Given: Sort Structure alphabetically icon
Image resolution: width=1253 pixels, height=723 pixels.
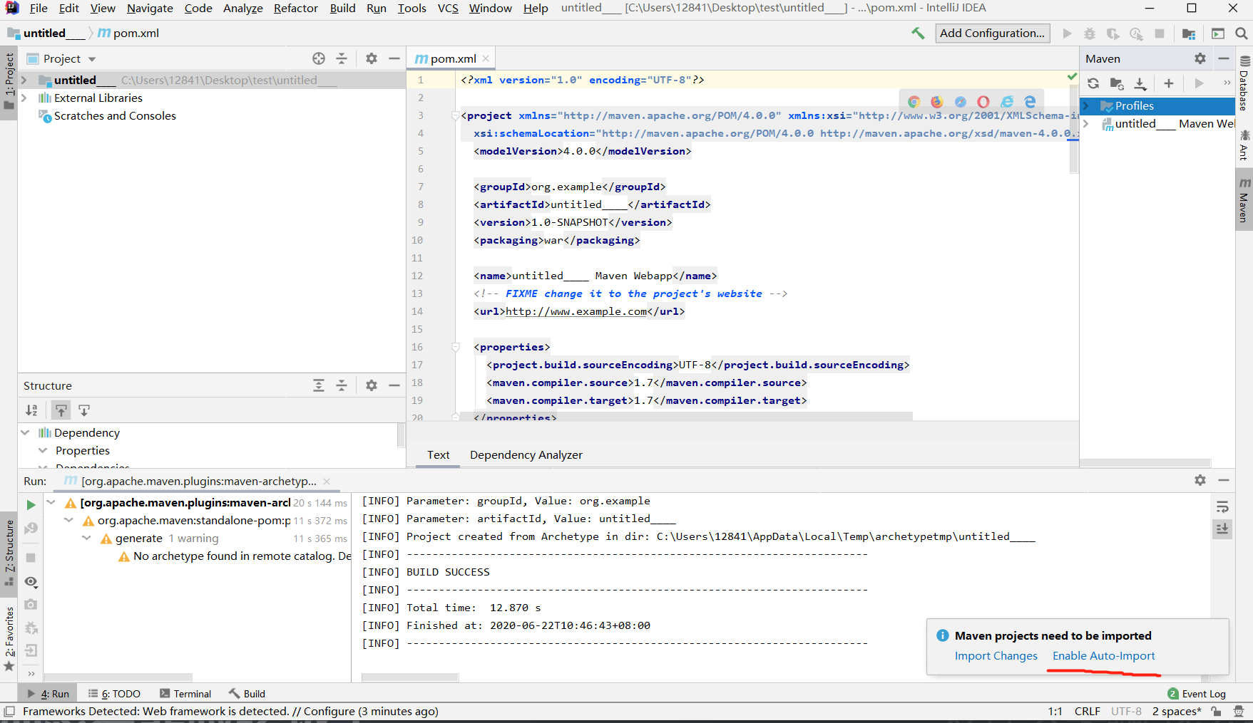Looking at the screenshot, I should tap(31, 410).
